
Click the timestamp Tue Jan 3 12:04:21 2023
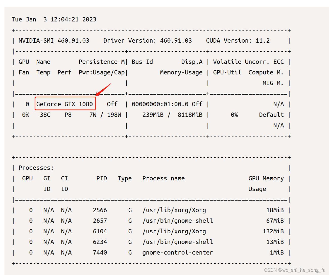tap(54, 19)
